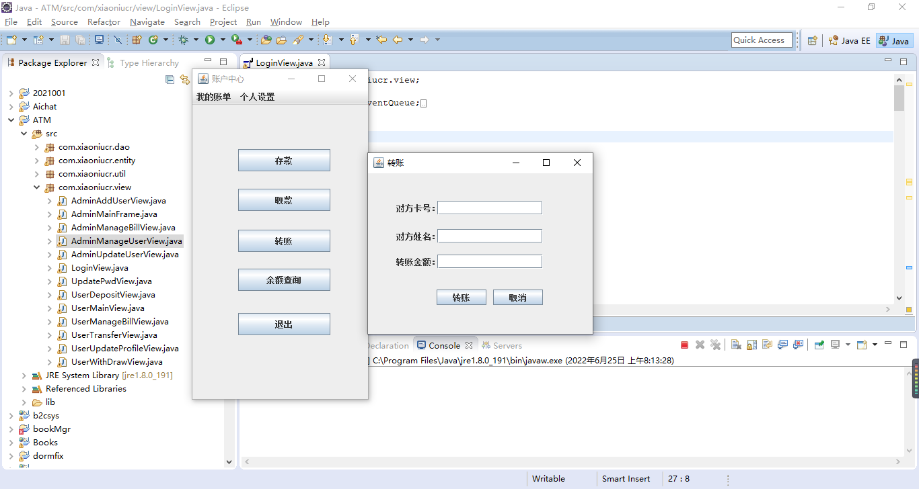Click the New Java Class green icon
This screenshot has height=489, width=919.
(x=153, y=40)
